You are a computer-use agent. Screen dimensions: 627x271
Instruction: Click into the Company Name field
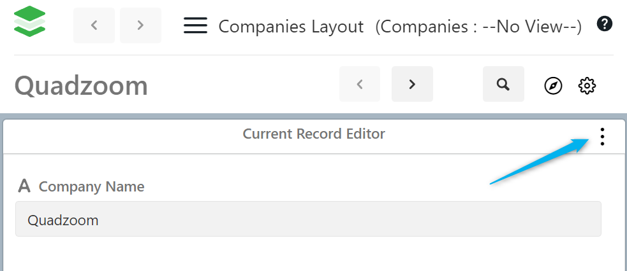[307, 219]
